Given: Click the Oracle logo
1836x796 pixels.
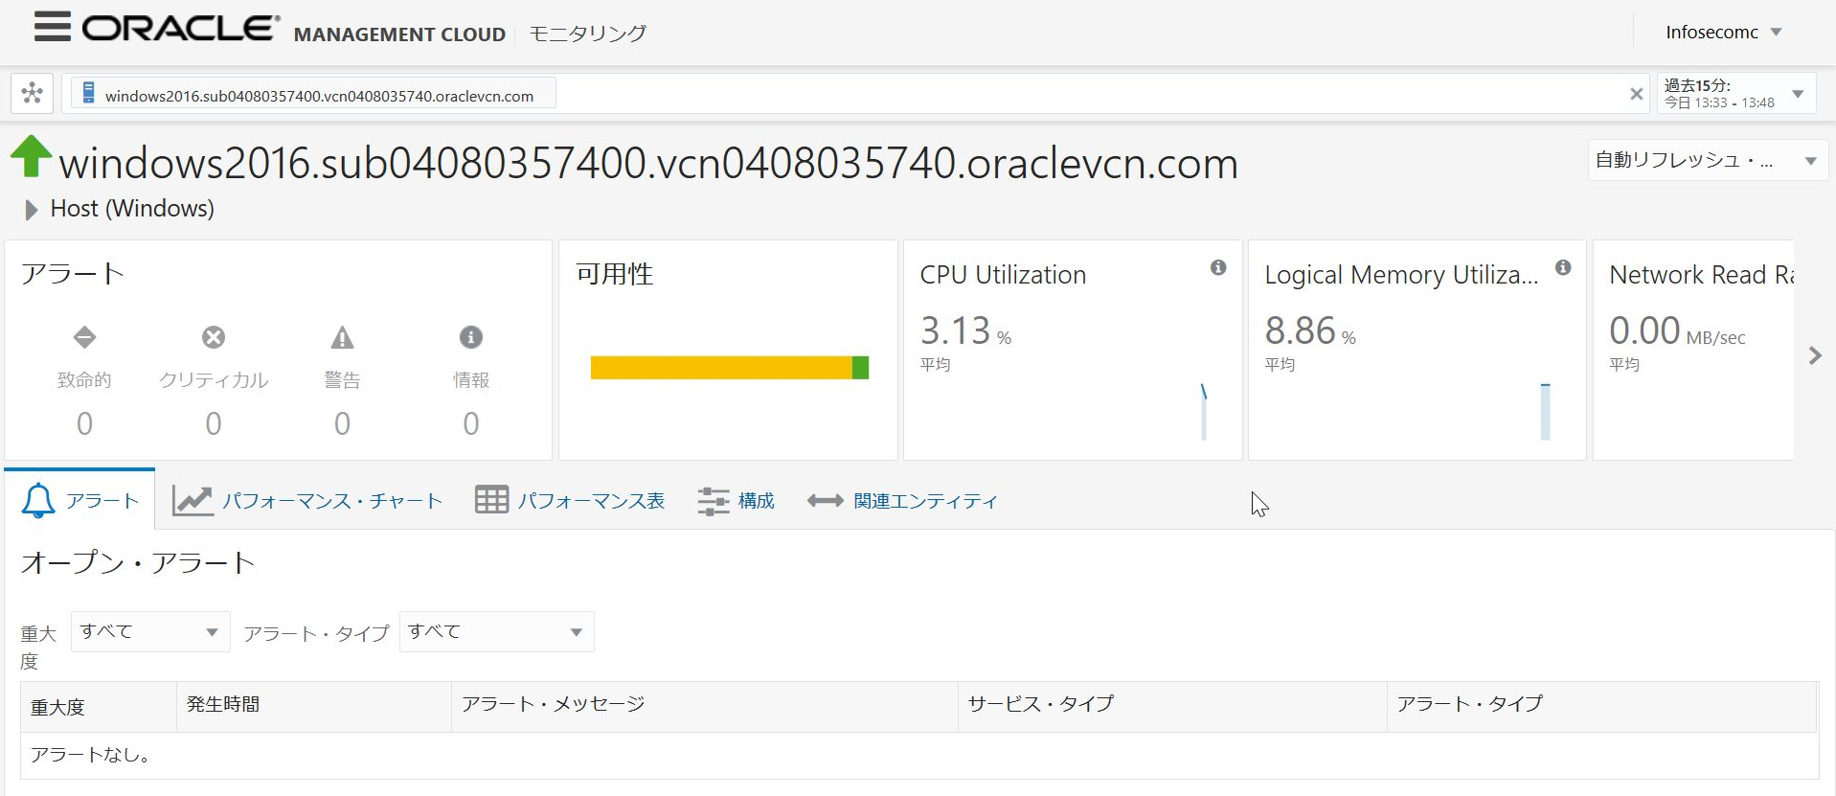Looking at the screenshot, I should pos(181,29).
